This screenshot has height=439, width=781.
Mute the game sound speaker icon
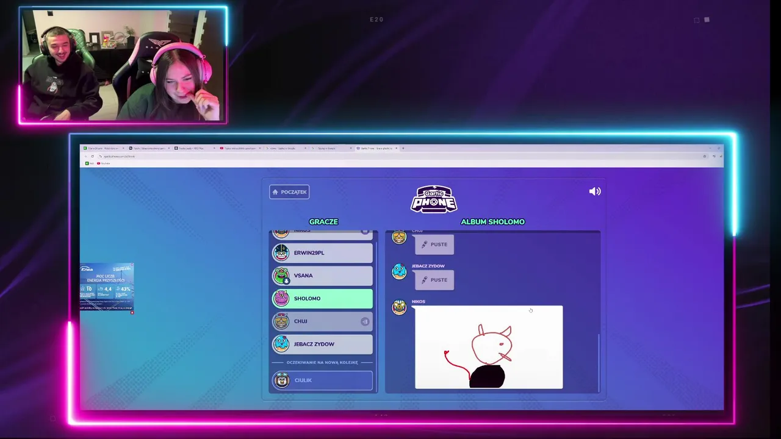pos(595,191)
